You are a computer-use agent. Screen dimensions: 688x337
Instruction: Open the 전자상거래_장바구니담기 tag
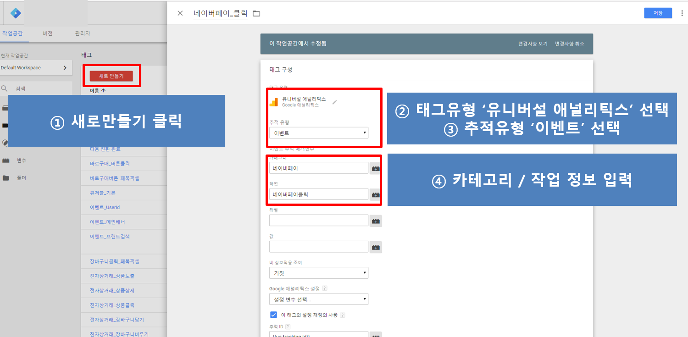click(117, 320)
